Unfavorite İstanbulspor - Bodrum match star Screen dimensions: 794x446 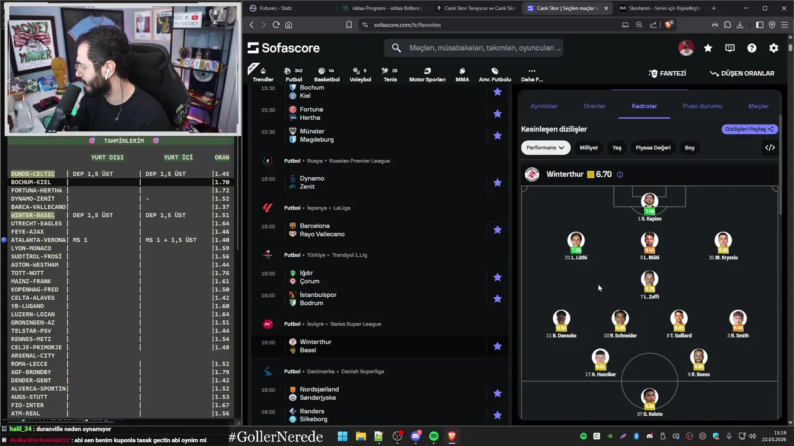click(x=497, y=299)
